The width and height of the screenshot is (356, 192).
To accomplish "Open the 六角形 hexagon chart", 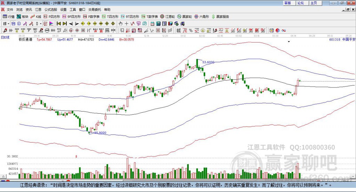I will tap(202, 17).
